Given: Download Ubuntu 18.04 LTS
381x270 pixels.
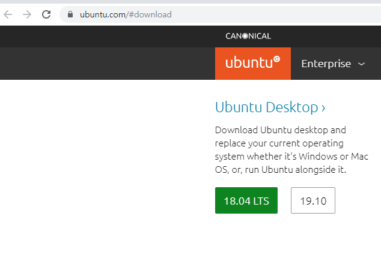Looking at the screenshot, I should [x=246, y=200].
